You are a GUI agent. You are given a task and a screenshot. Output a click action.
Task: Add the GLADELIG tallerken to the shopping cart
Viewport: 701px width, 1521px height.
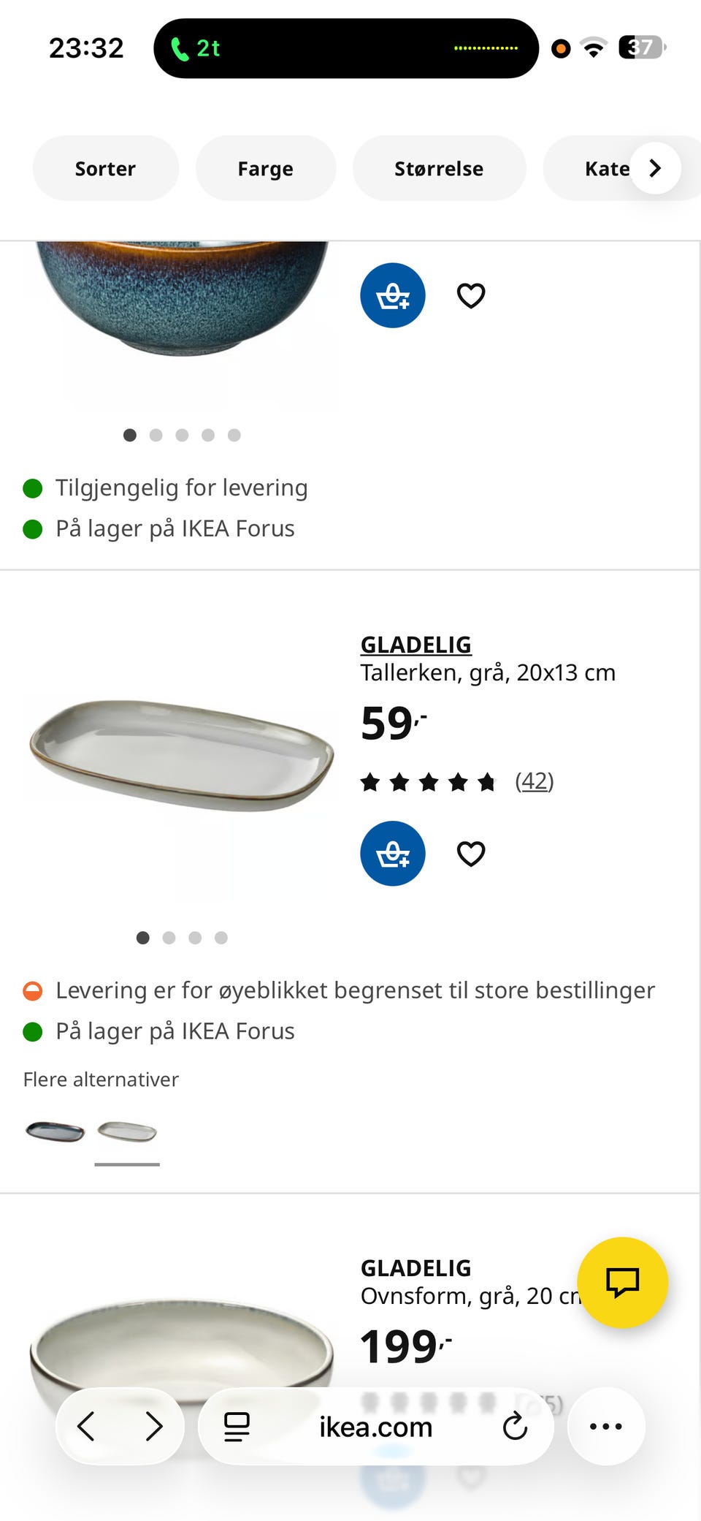[392, 854]
